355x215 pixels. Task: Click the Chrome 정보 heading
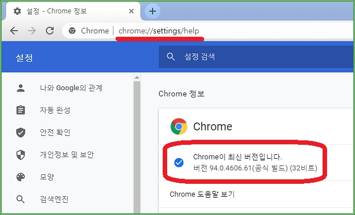pos(181,94)
